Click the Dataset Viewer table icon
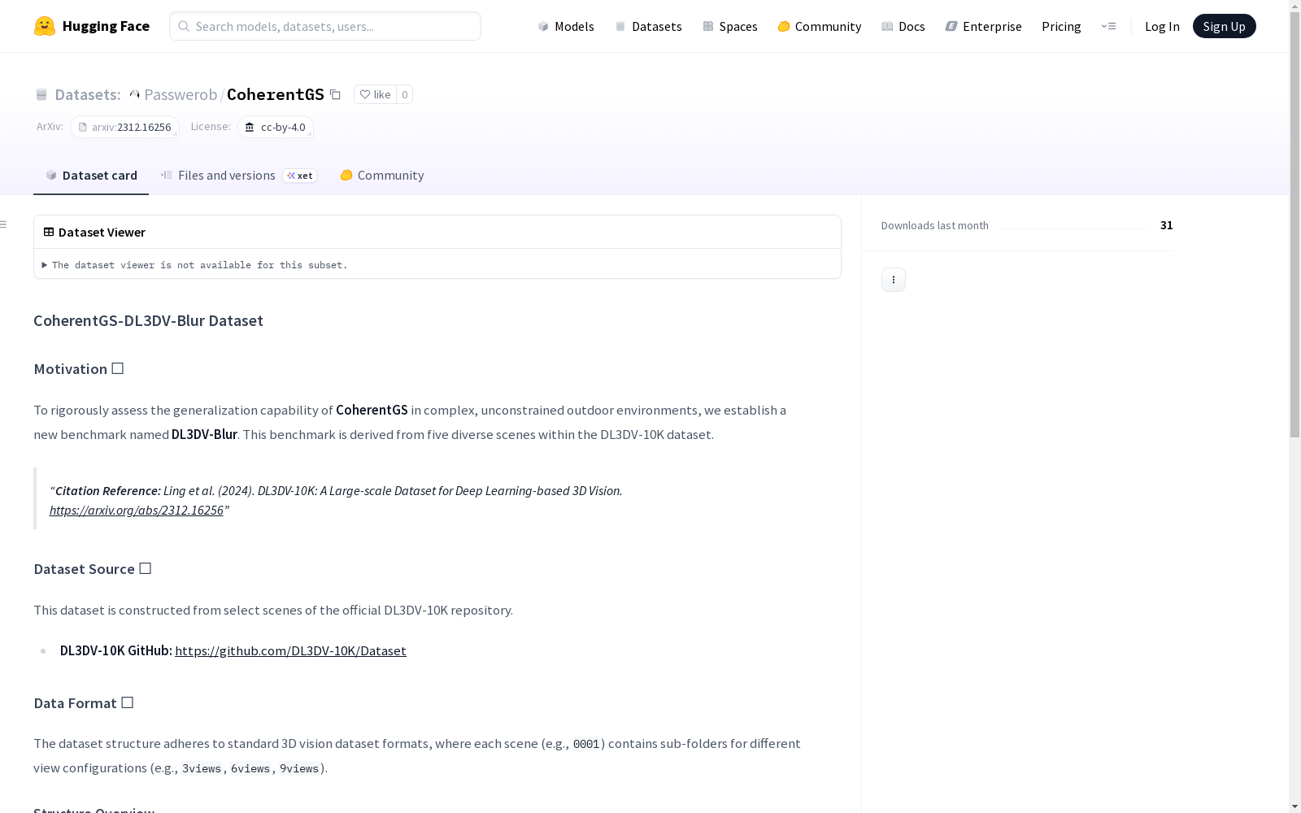This screenshot has height=813, width=1301. click(49, 232)
